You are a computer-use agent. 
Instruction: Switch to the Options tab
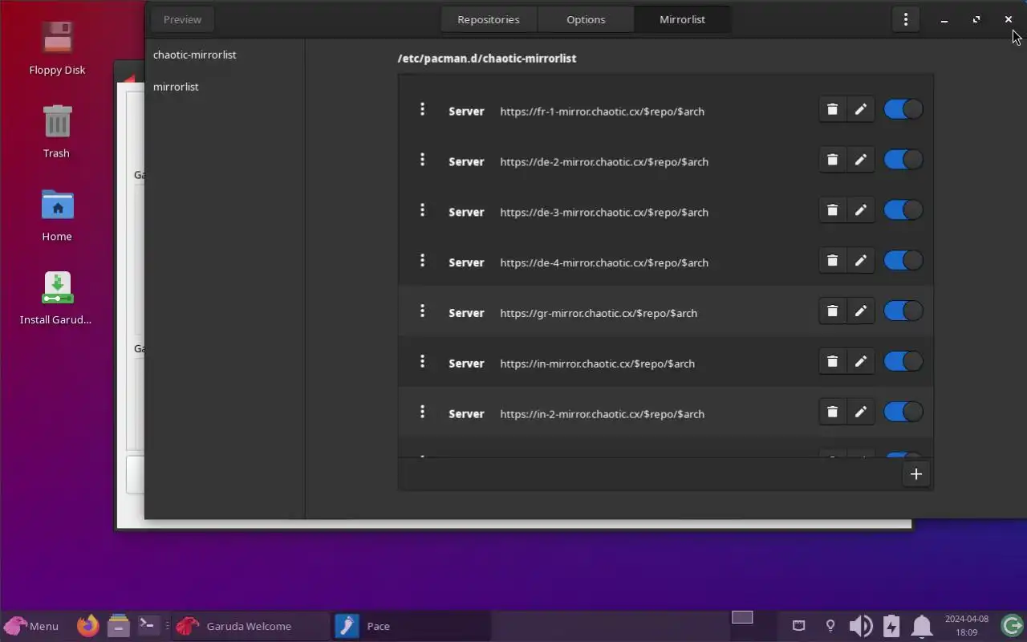586,19
